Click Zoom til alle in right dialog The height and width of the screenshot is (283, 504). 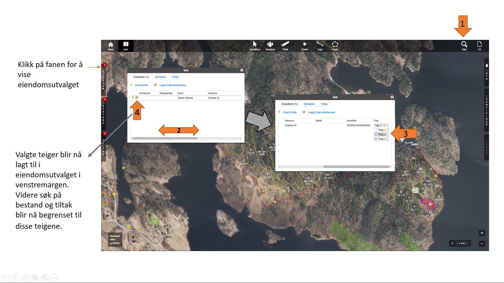click(290, 112)
